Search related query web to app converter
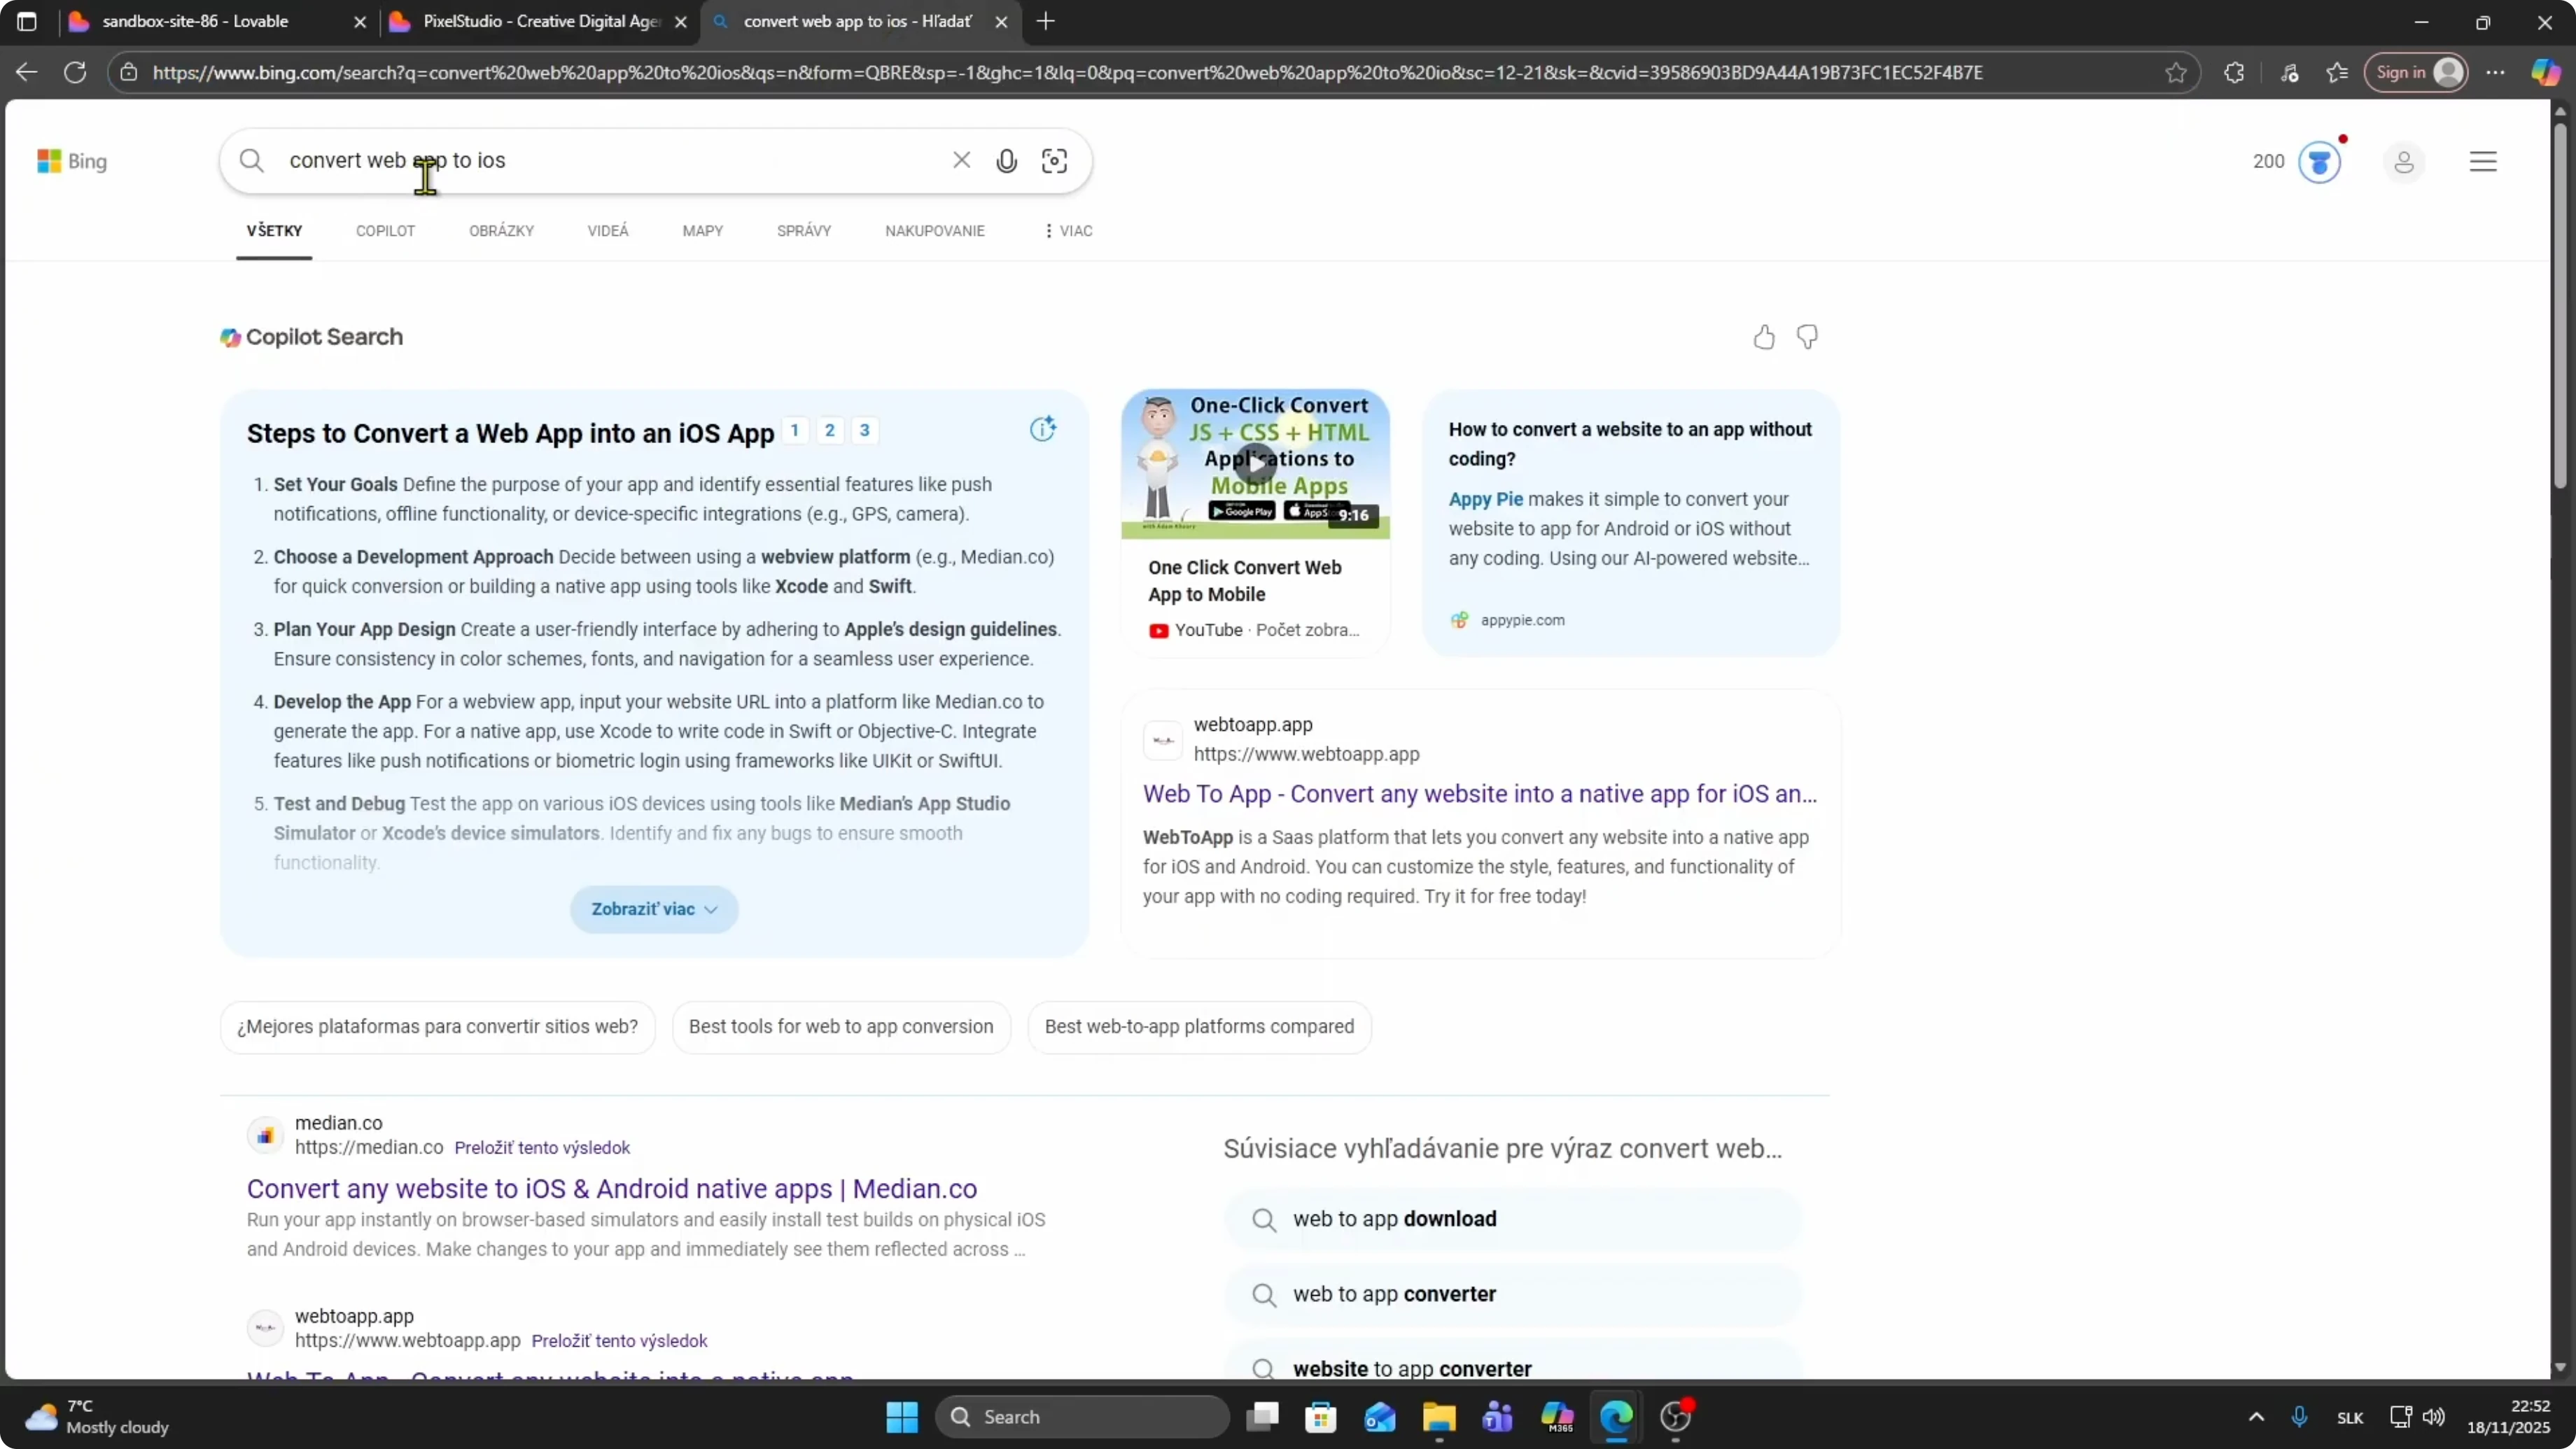Screen dimensions: 2576x1449 pos(1513,1294)
